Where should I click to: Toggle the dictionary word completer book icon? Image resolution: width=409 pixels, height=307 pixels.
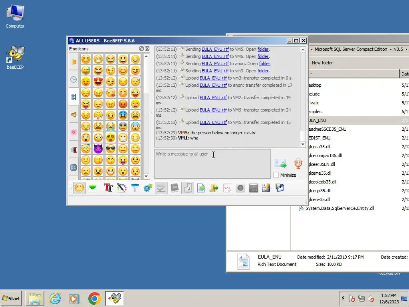(x=175, y=188)
